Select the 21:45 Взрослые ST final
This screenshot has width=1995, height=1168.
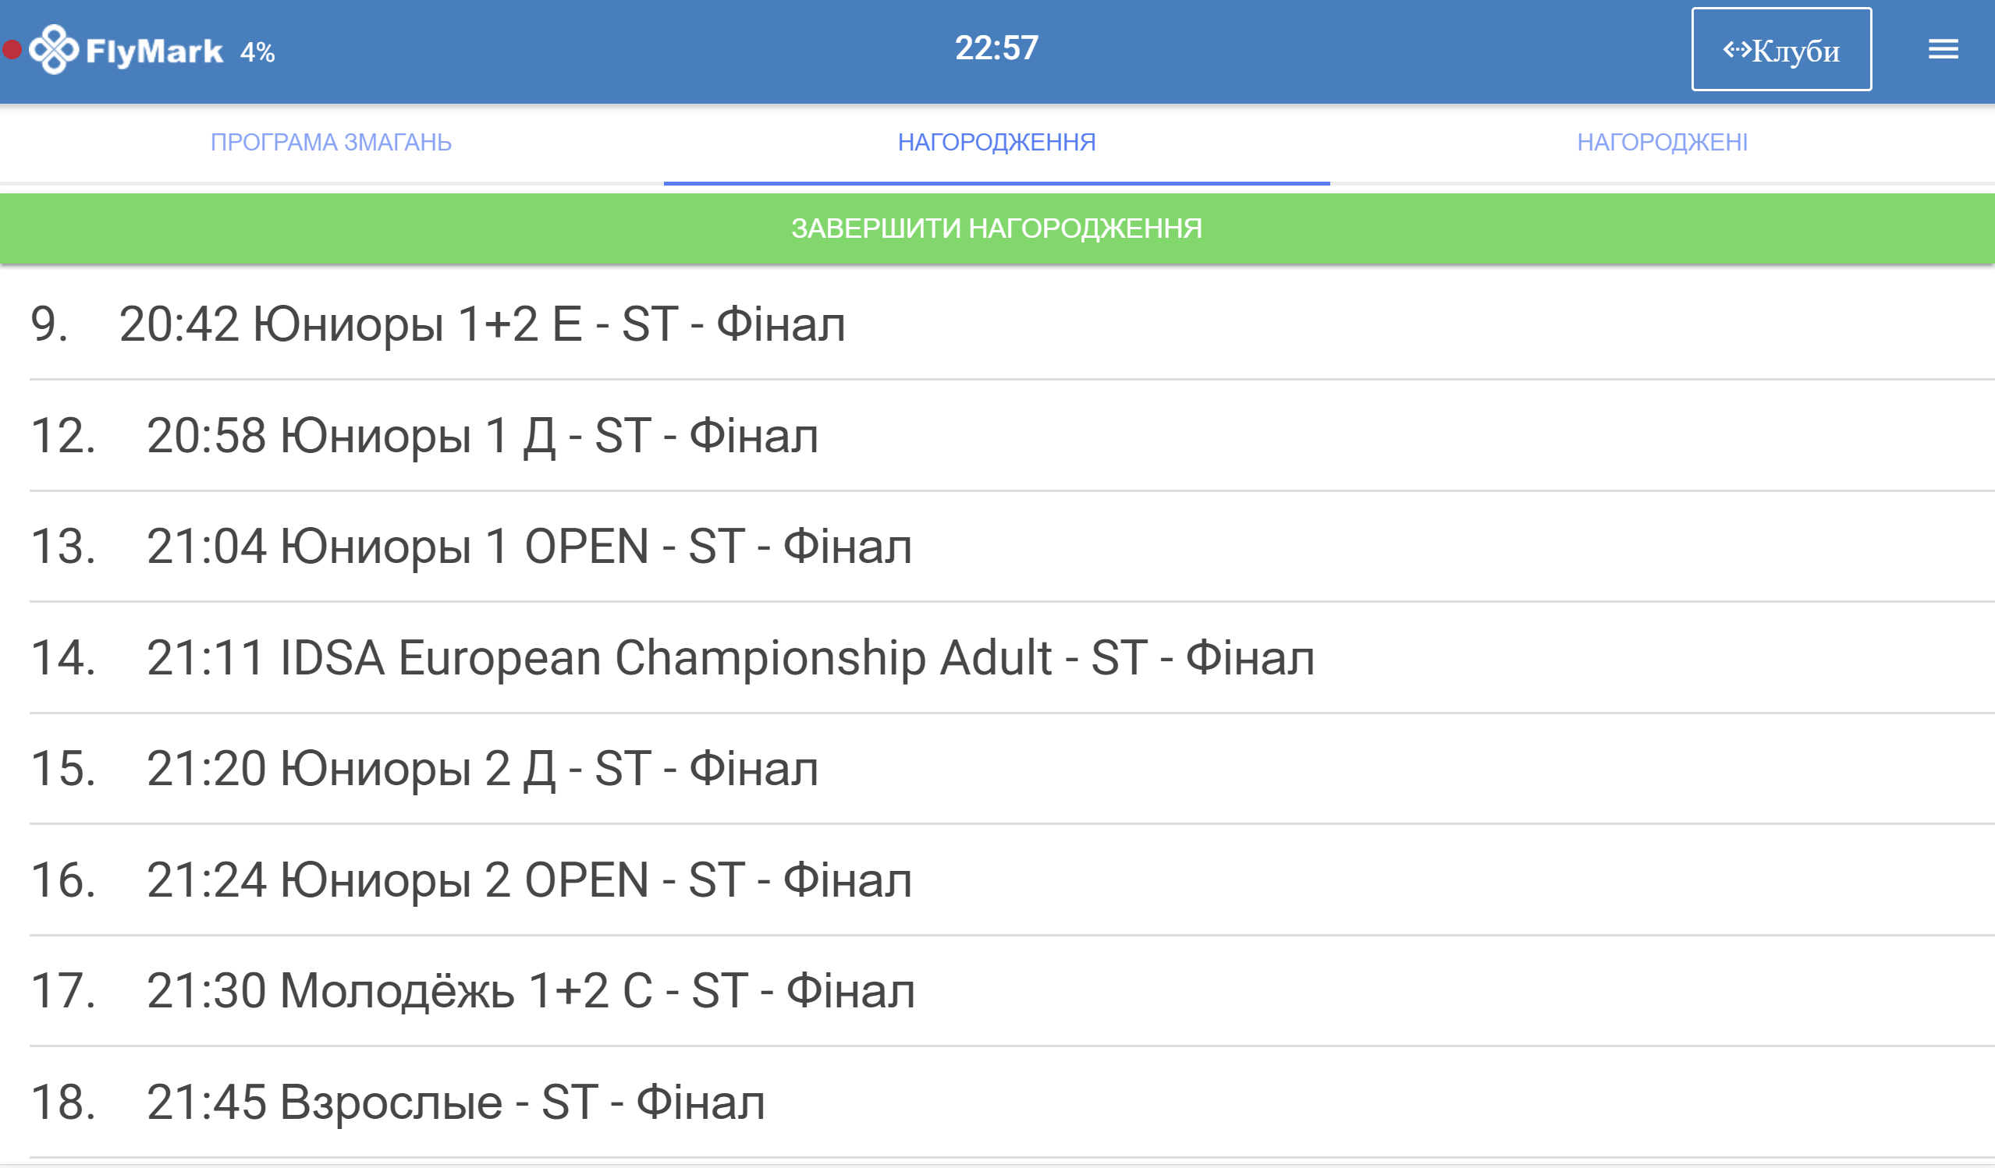point(455,1103)
